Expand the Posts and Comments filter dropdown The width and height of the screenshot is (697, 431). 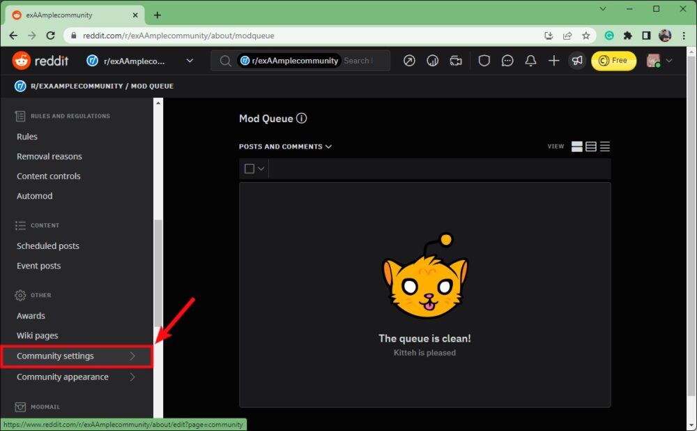point(285,146)
